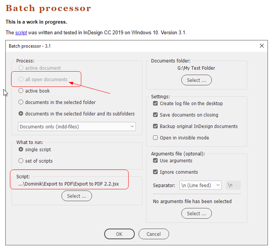Screen dimensions: 279x248
Task: Open the script hyperlink in the description
Action: pyautogui.click(x=21, y=33)
